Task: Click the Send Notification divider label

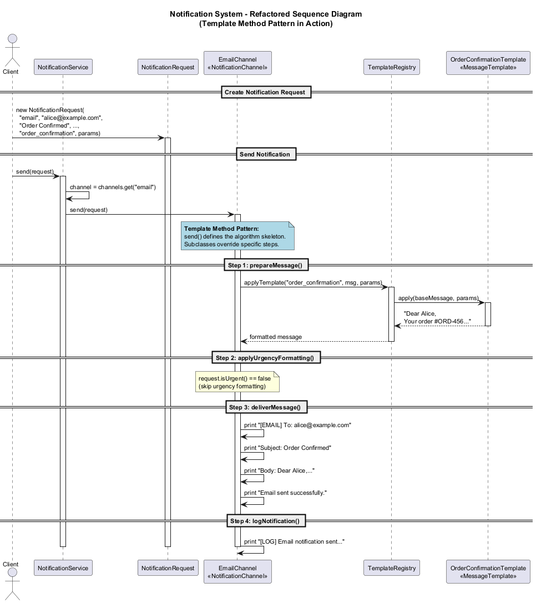Action: (x=265, y=154)
